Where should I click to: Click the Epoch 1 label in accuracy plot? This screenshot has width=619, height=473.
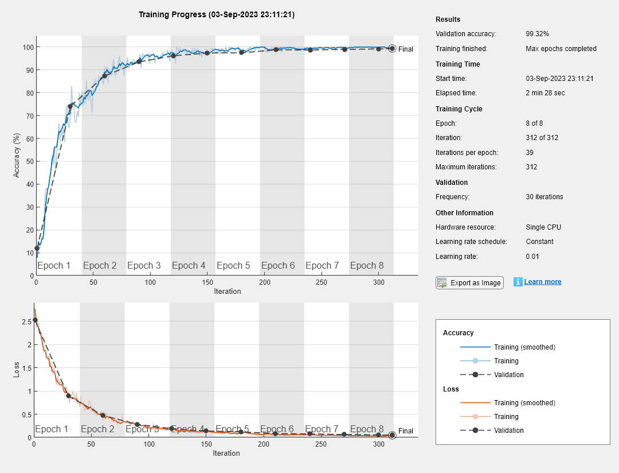[x=54, y=266]
